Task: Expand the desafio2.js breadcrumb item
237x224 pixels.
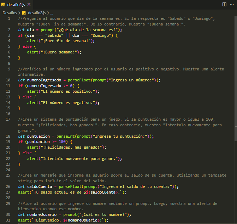Action: pyautogui.click(x=36, y=12)
